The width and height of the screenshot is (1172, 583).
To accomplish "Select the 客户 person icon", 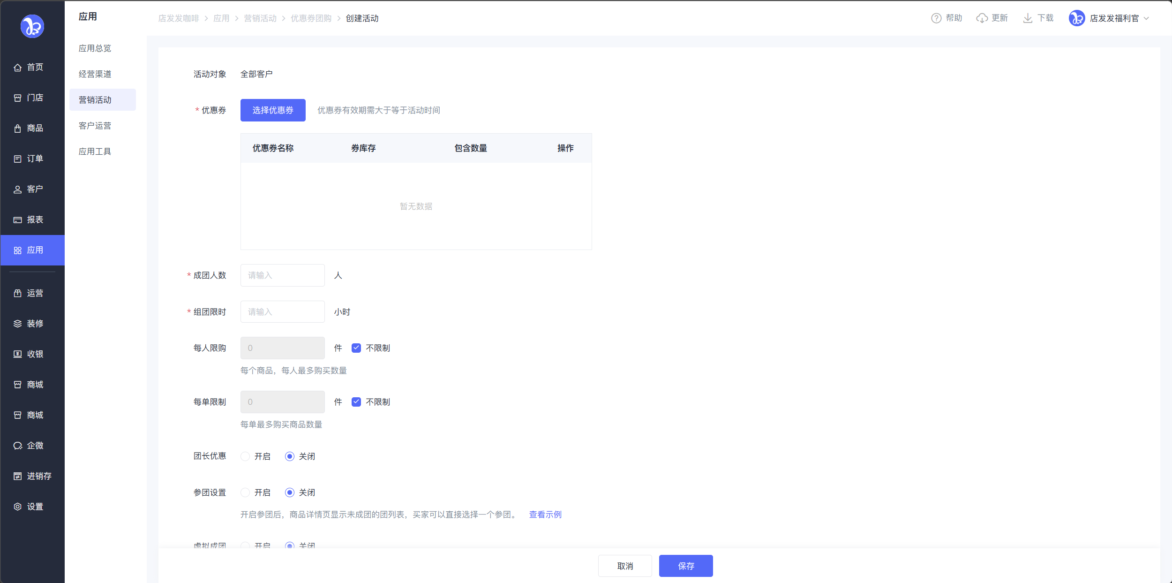I will (17, 189).
